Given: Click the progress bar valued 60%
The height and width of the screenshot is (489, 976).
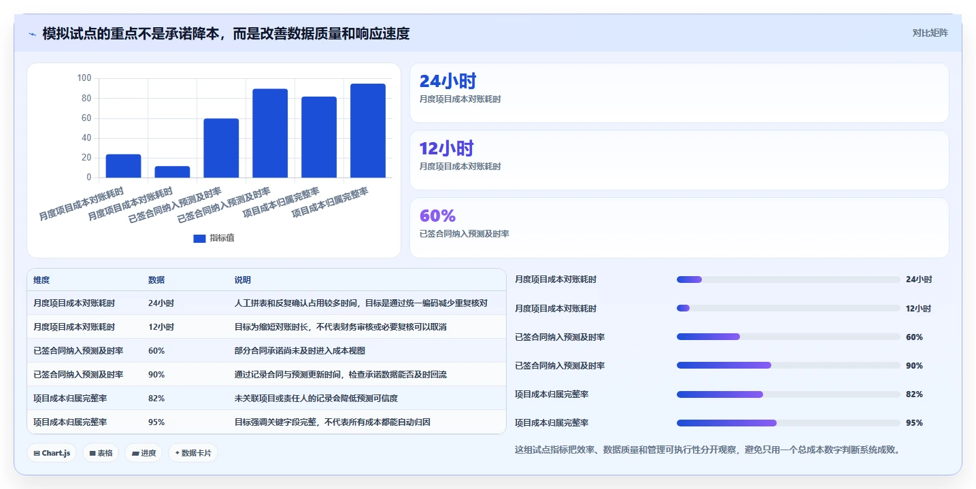Looking at the screenshot, I should [788, 337].
